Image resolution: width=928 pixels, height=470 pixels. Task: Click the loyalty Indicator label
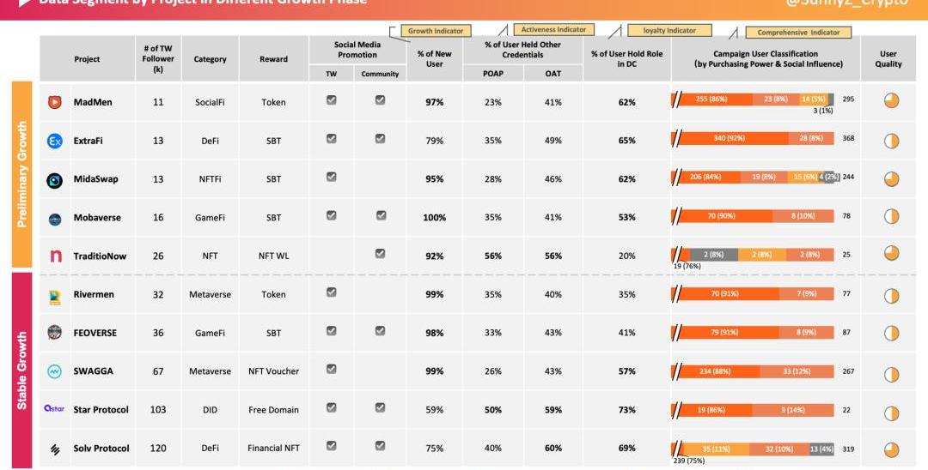(x=669, y=31)
